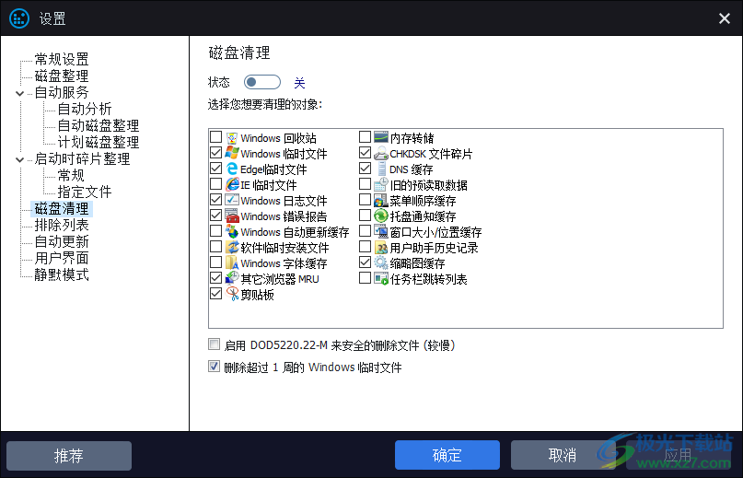Screen dimensions: 743x478
Task: Click the Windows 日志文件 icon
Action: [232, 200]
